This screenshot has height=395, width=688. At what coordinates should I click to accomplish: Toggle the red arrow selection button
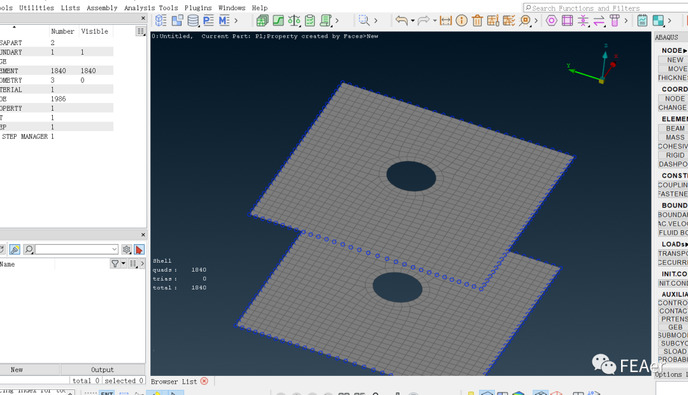pyautogui.click(x=139, y=249)
